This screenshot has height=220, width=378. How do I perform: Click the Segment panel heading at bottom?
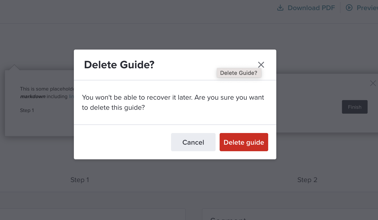click(x=228, y=218)
